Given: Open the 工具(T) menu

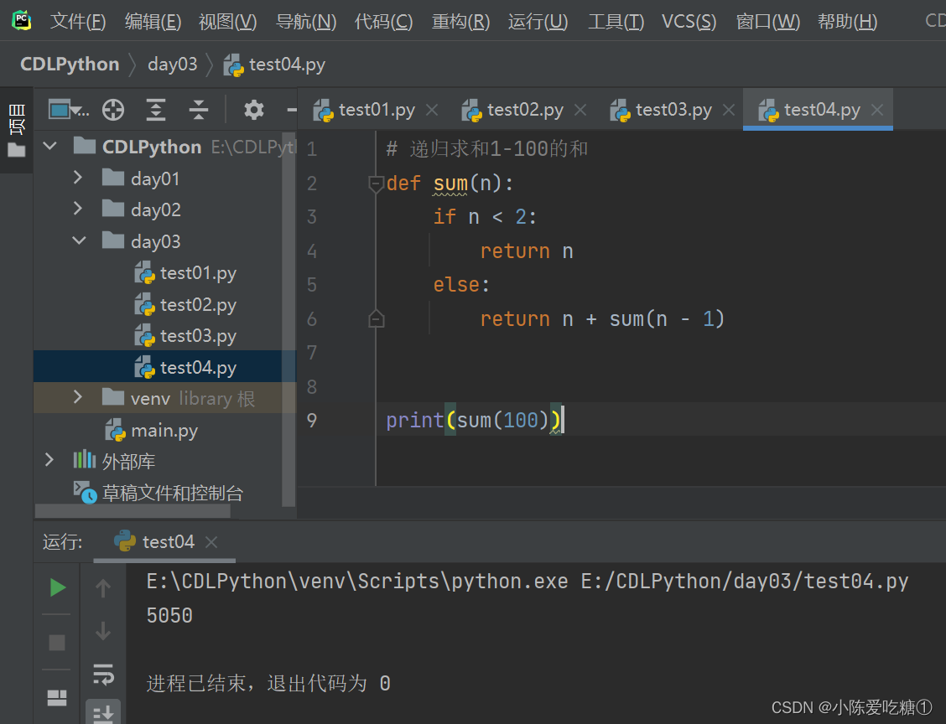Looking at the screenshot, I should 616,22.
